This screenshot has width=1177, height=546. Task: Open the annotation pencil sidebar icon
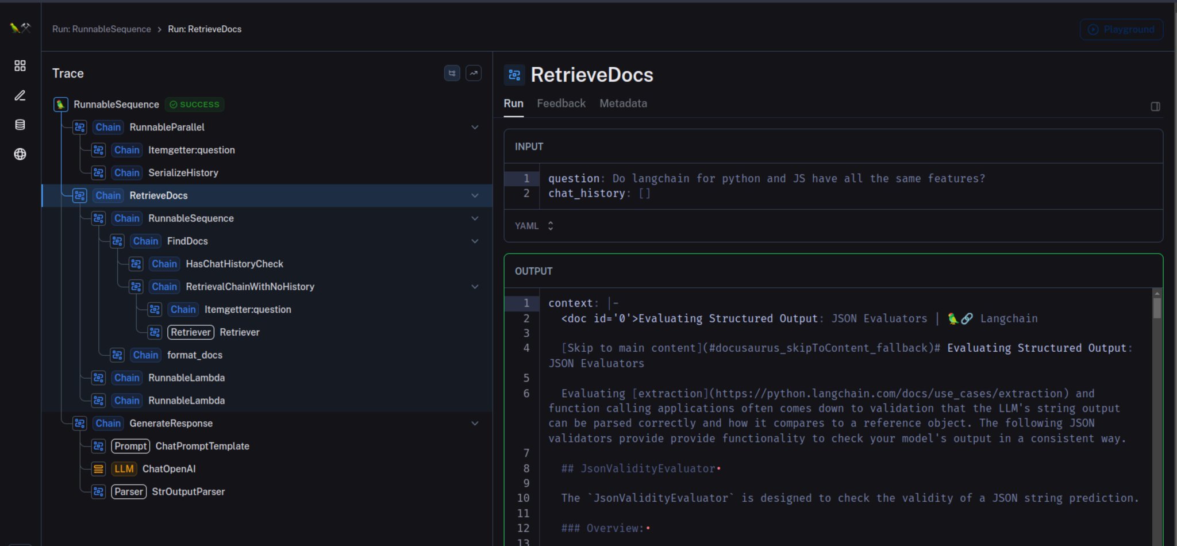[20, 95]
